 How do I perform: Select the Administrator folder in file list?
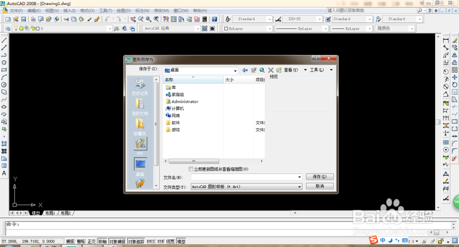pos(182,101)
